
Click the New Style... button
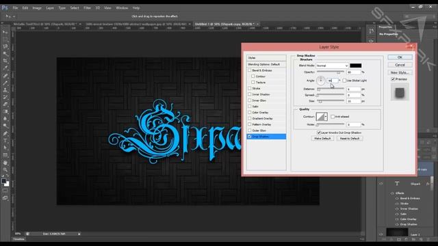click(400, 72)
